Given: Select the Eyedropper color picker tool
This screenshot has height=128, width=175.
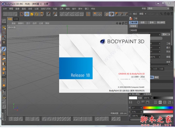Looking at the screenshot, I should pyautogui.click(x=4, y=92).
